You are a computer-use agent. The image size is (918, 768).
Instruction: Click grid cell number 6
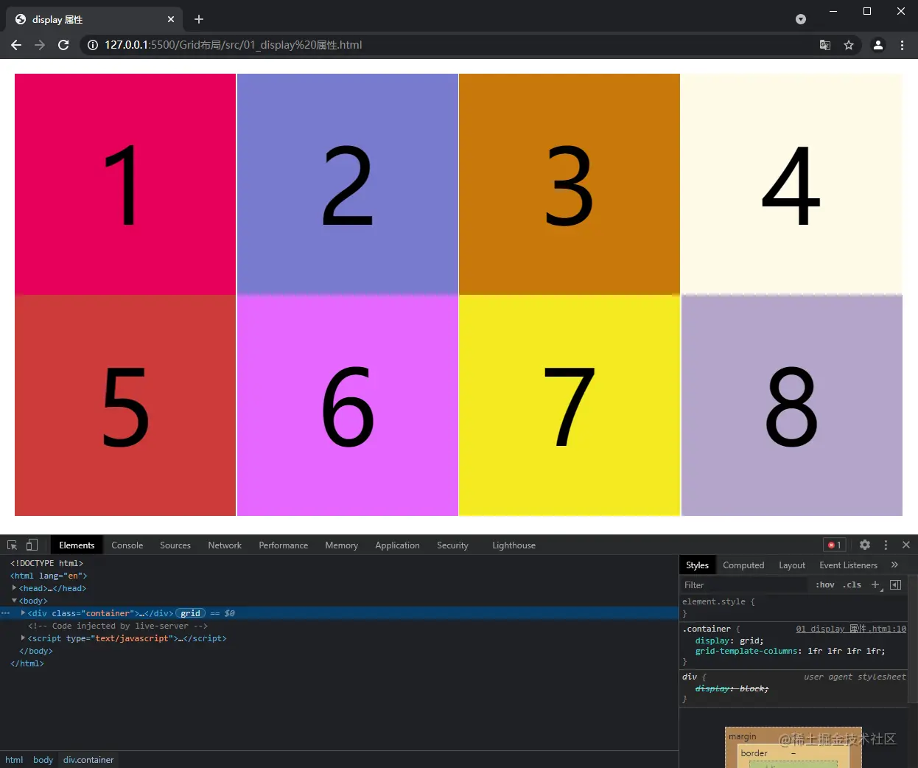pos(348,405)
